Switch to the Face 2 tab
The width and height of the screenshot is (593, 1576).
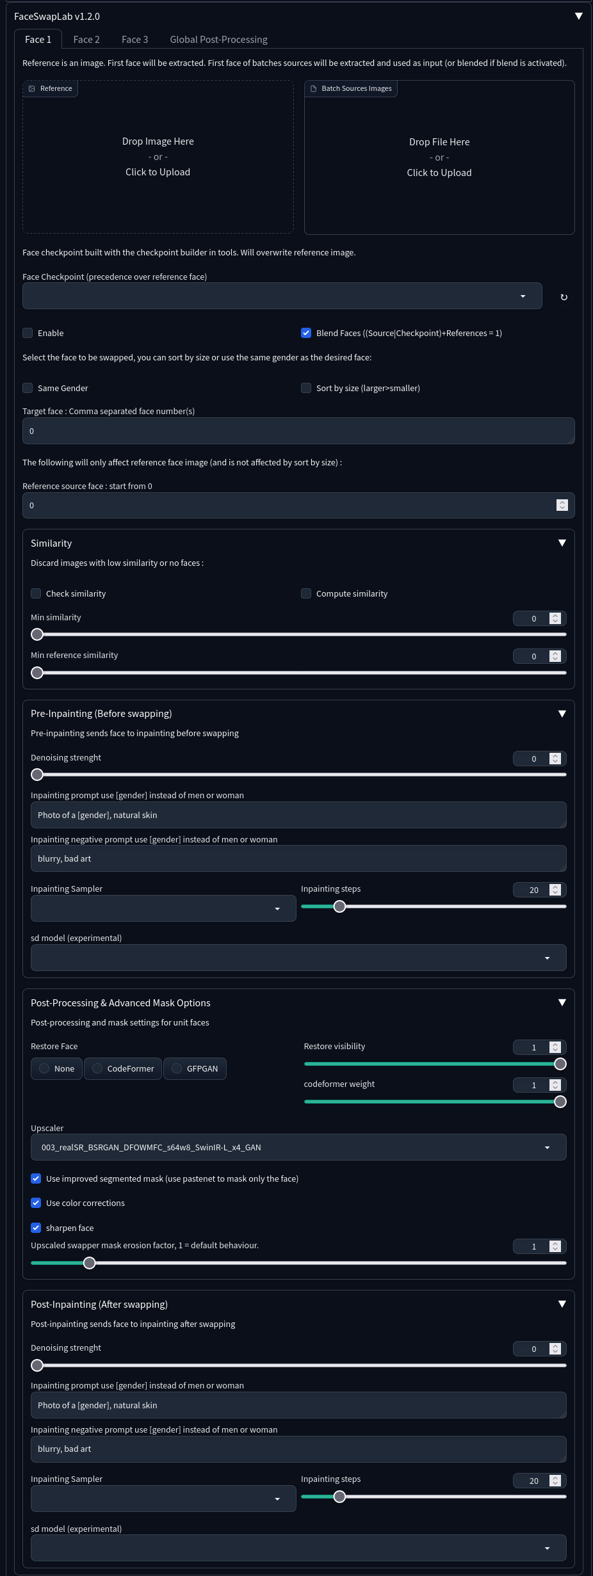86,39
